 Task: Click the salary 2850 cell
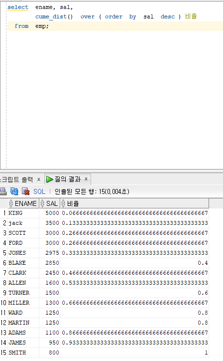tap(50, 263)
